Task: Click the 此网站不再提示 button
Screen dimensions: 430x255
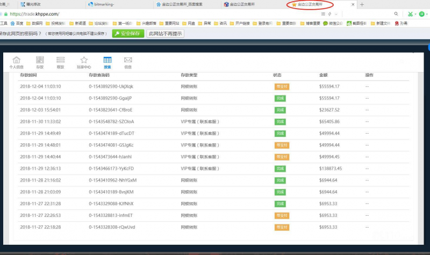Action: (x=166, y=33)
